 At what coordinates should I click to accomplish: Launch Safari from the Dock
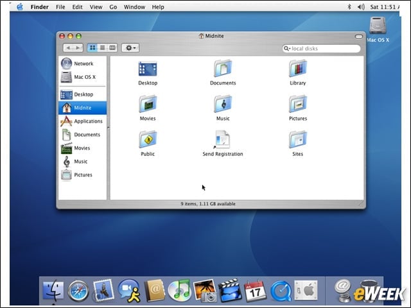pos(78,291)
